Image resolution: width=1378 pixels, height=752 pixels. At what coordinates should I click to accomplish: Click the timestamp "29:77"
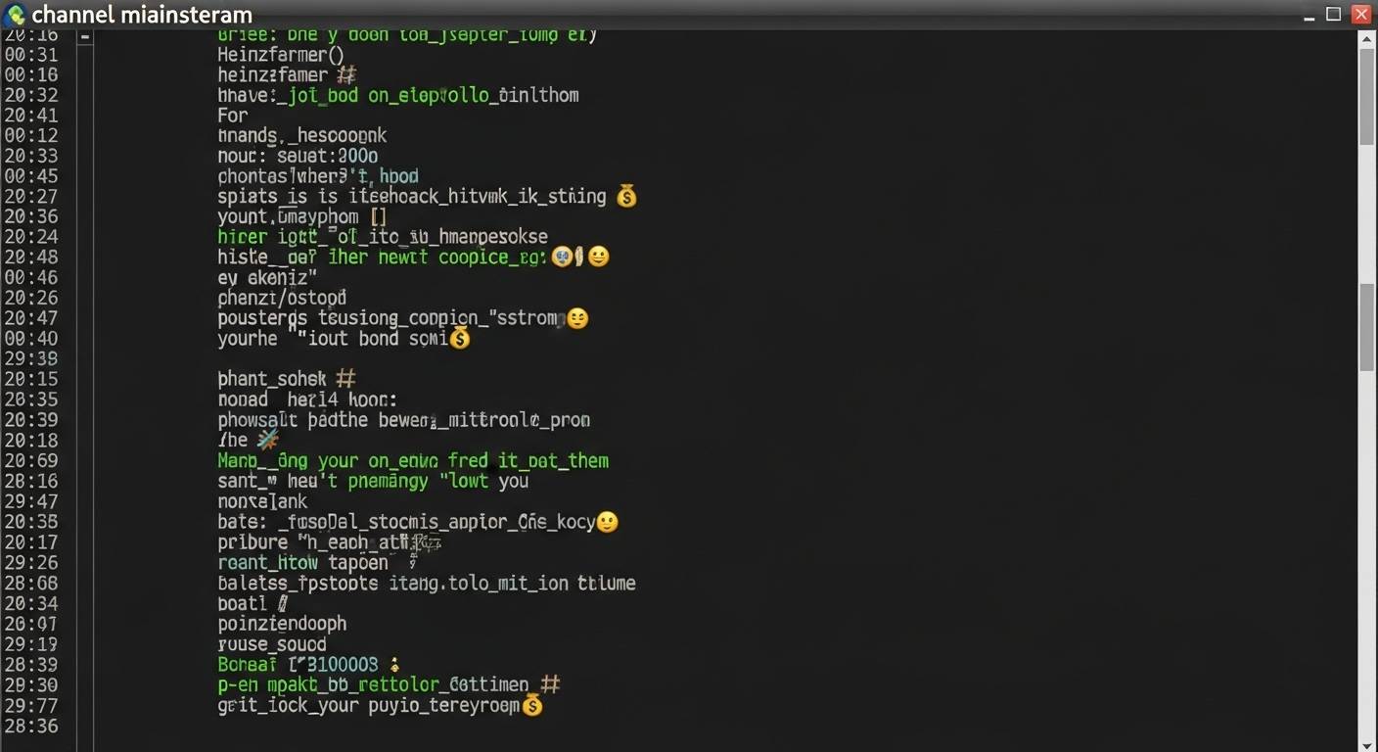30,705
